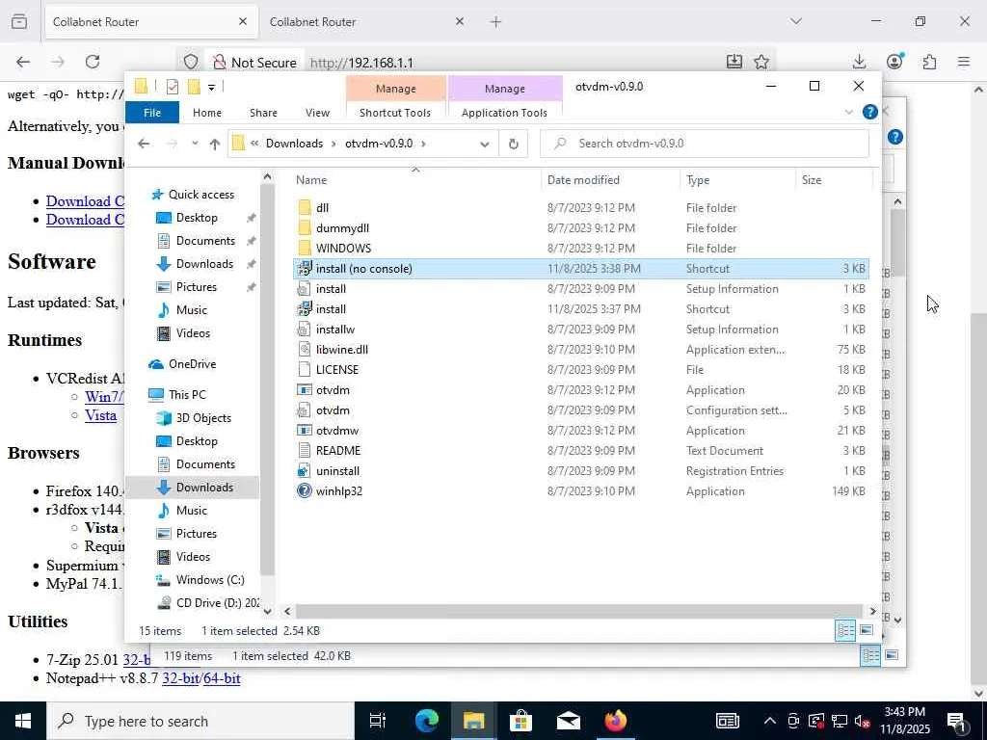987x740 pixels.
Task: Close the first Collabnet Router tab
Action: click(x=243, y=21)
